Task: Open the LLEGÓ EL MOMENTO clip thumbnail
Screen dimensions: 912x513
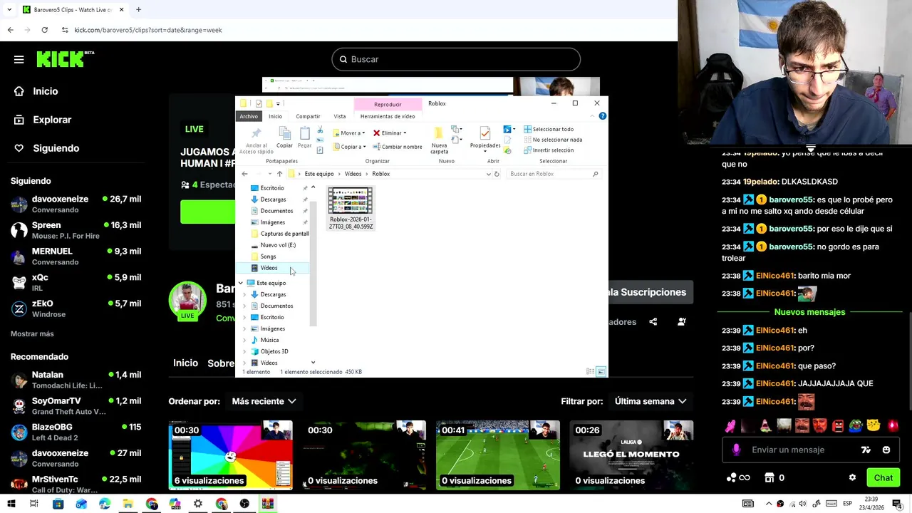Action: 631,455
